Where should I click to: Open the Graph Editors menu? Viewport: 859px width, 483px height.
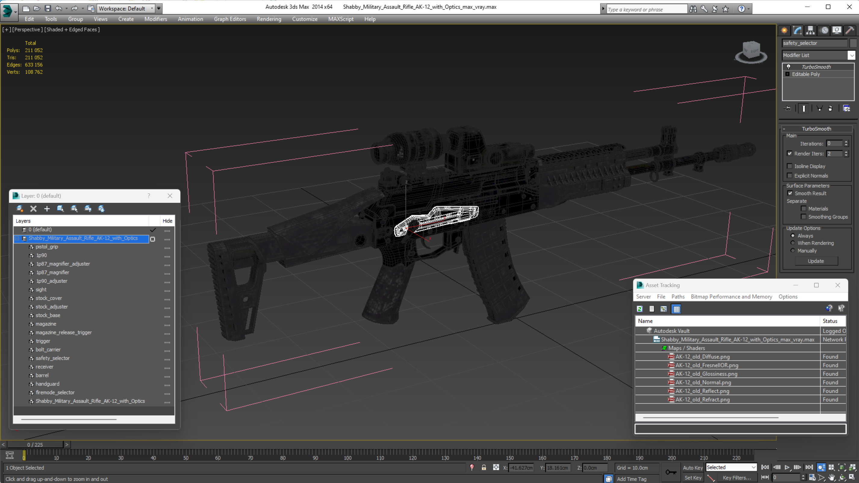tap(230, 19)
